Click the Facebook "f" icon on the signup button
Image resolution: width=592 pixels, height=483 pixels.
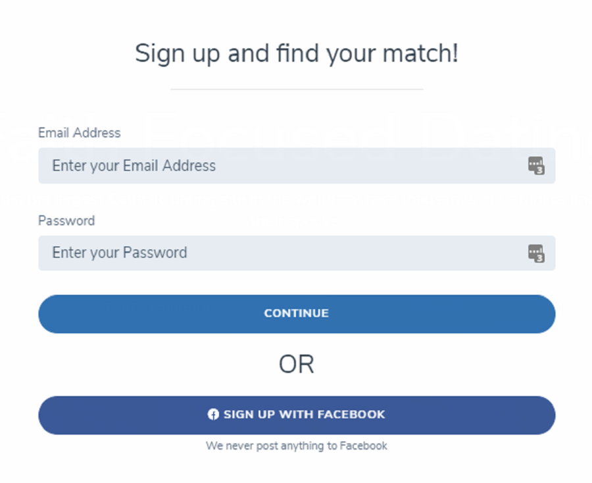point(214,415)
